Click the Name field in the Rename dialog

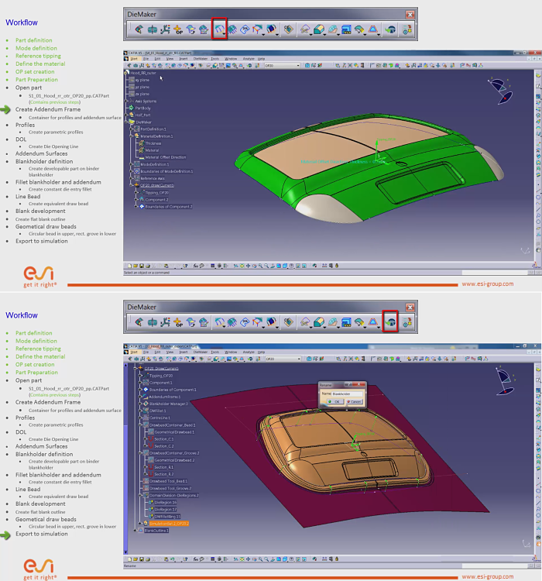pyautogui.click(x=346, y=394)
